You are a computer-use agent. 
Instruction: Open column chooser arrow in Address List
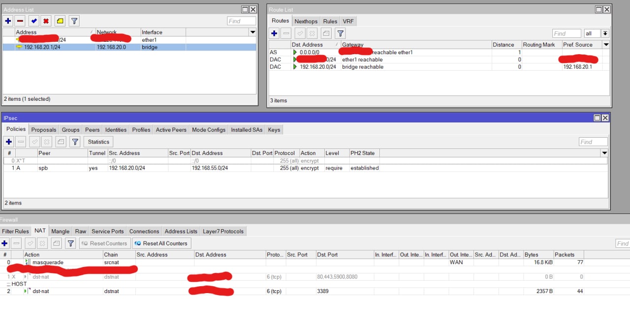pyautogui.click(x=252, y=32)
